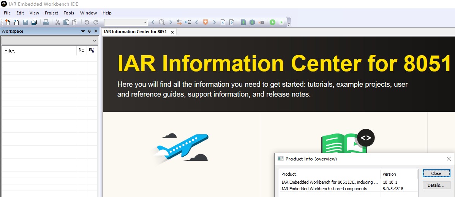Screen dimensions: 455x197
Task: Open the toolbar overflow options arrow
Action: (x=289, y=25)
